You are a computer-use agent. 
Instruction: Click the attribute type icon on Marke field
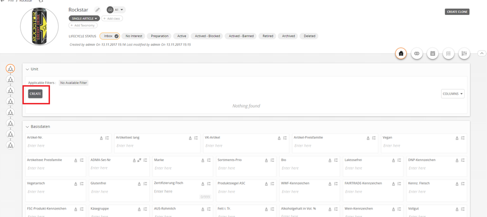pyautogui.click(x=203, y=160)
